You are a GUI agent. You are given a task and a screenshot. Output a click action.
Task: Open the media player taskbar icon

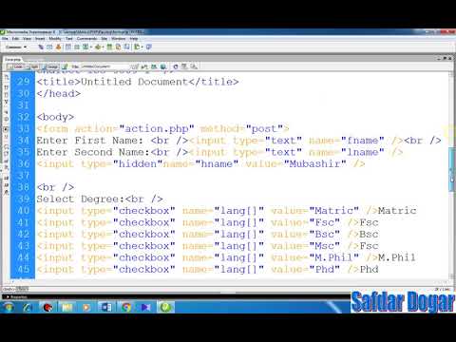(86, 307)
